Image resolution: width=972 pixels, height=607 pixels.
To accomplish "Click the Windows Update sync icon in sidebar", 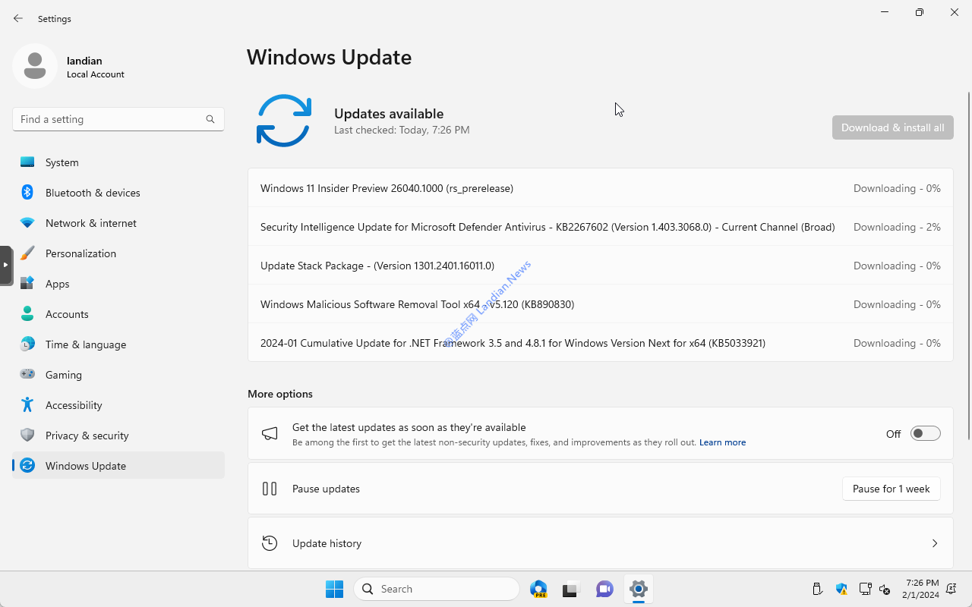I will click(x=27, y=466).
